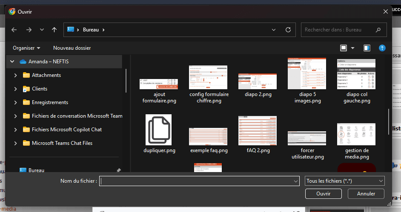Image resolution: width=401 pixels, height=212 pixels.
Task: Open recent locations dropdown arrow
Action: 42,30
